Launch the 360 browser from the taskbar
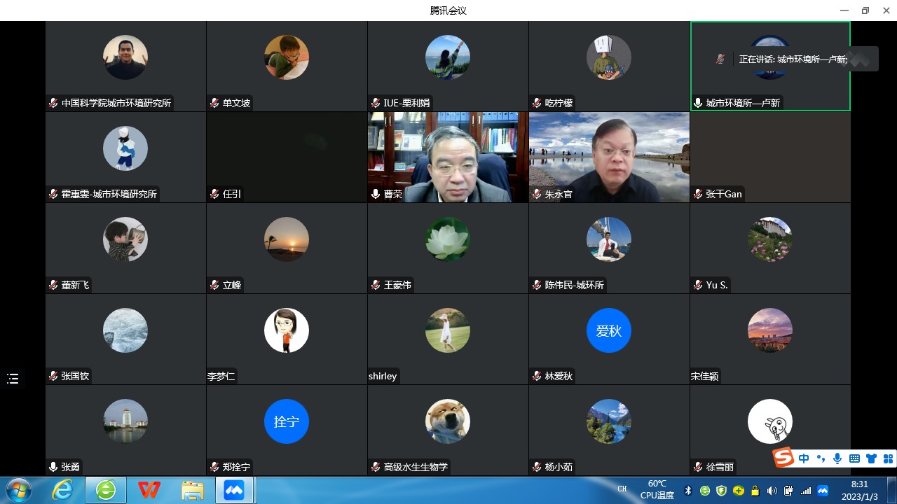The image size is (897, 504). (107, 490)
